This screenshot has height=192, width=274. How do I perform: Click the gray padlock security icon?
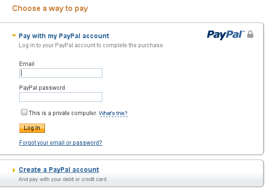pyautogui.click(x=250, y=34)
